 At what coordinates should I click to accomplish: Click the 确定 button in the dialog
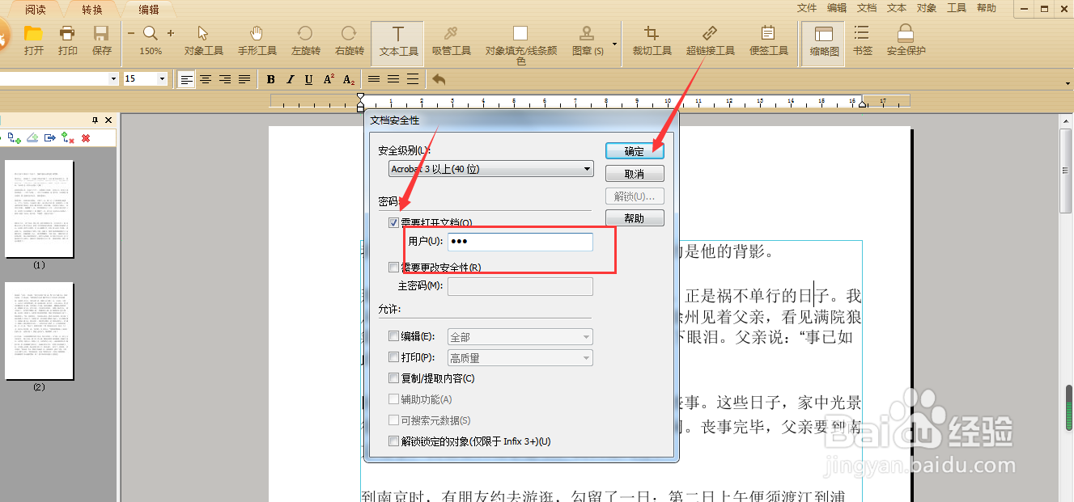(x=635, y=150)
